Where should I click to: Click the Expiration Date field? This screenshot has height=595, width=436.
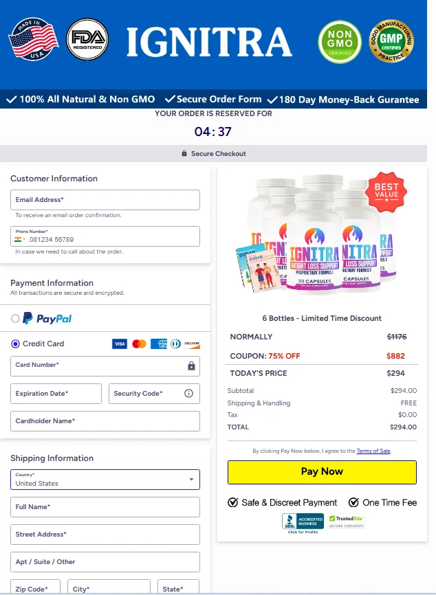click(x=56, y=394)
